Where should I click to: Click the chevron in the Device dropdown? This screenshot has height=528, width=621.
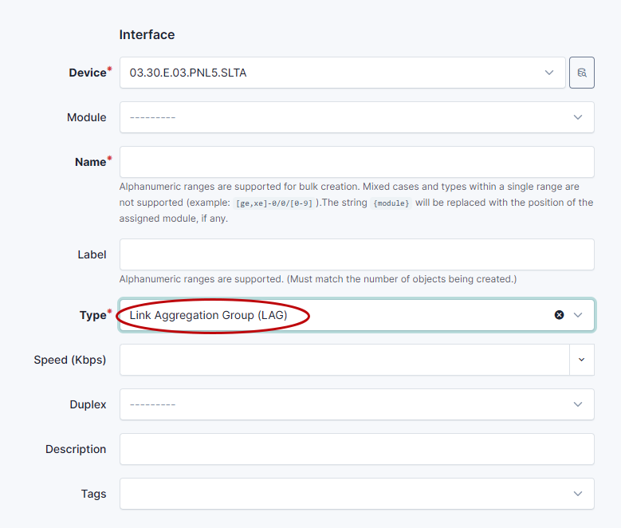549,73
